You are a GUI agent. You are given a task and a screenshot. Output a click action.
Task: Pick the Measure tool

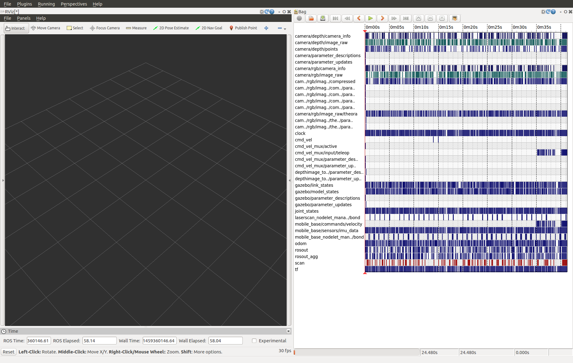pos(136,28)
